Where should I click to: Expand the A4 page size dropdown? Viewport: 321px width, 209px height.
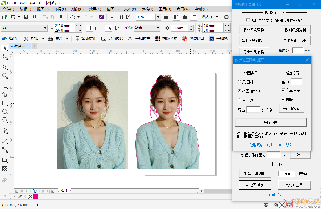click(x=45, y=28)
